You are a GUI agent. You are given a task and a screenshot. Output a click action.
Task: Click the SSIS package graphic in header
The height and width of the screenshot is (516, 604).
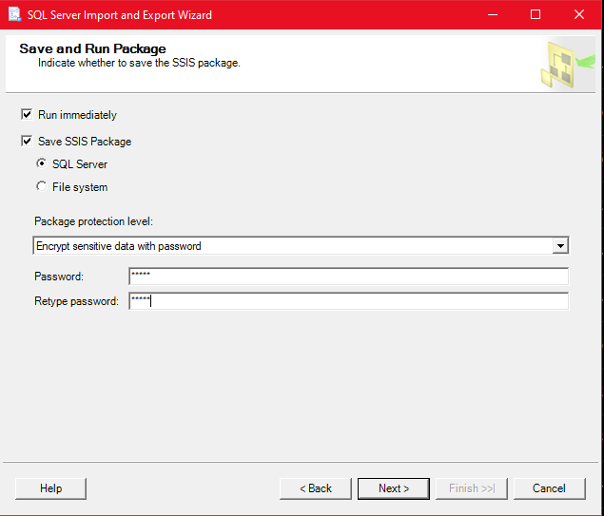click(x=568, y=65)
